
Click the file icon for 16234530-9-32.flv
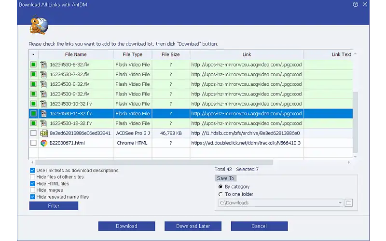43,94
